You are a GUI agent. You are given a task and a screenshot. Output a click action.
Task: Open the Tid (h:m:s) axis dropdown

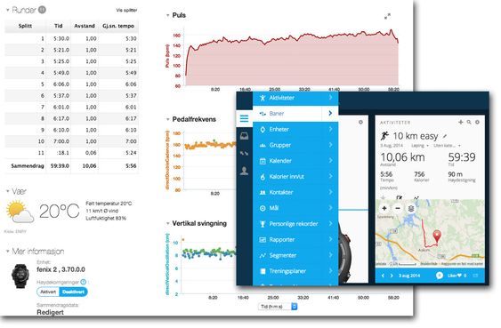[x=278, y=307]
